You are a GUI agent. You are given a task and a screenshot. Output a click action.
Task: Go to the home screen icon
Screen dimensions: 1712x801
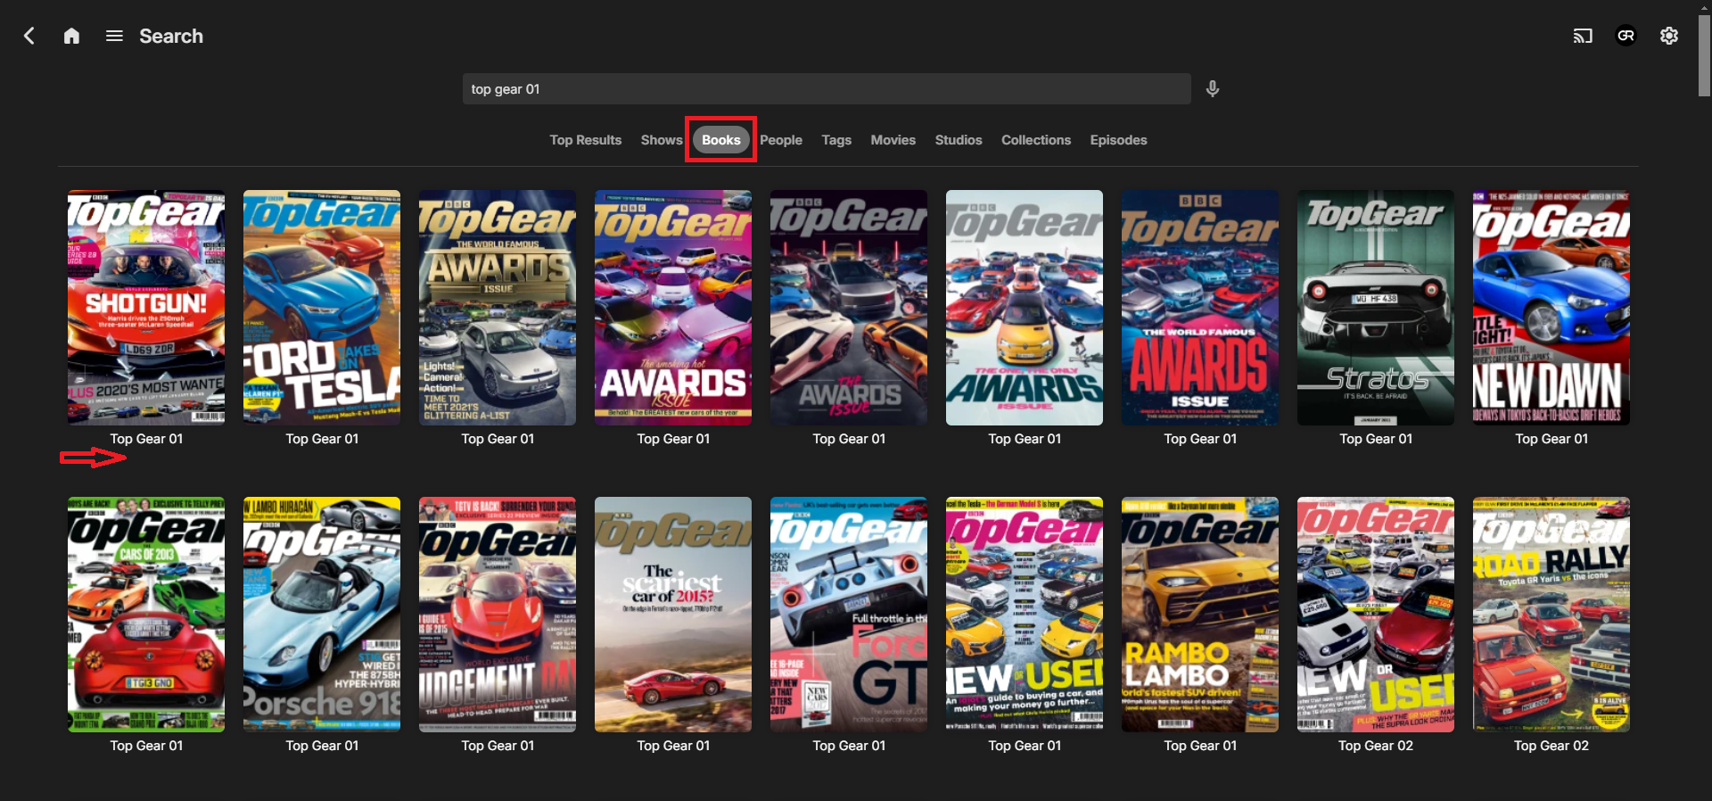click(71, 36)
